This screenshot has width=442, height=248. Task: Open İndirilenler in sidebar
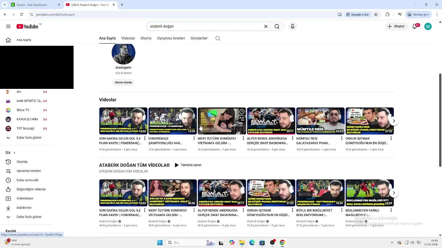pos(24,208)
